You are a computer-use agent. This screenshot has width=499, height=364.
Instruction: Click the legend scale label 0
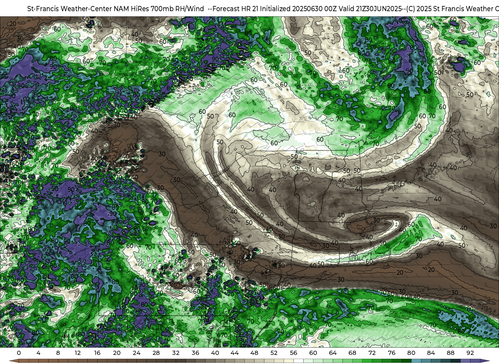click(x=19, y=353)
